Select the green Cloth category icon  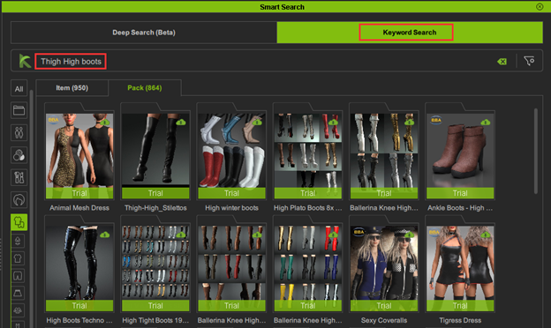pyautogui.click(x=19, y=222)
